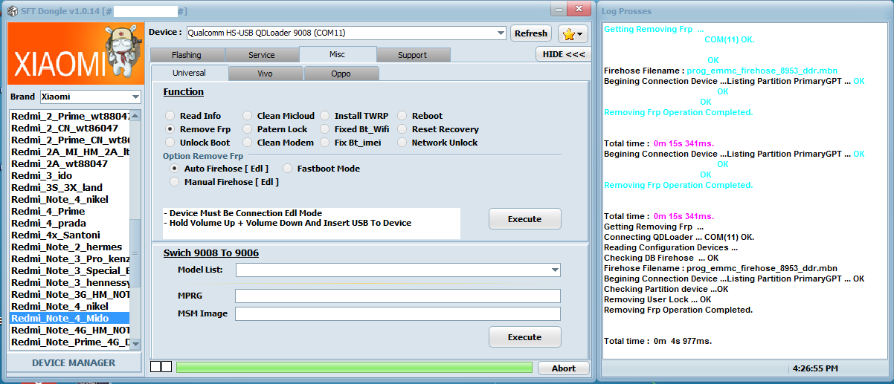
Task: Select Redmi_Note_3_hennessy in the device list
Action: 69,282
